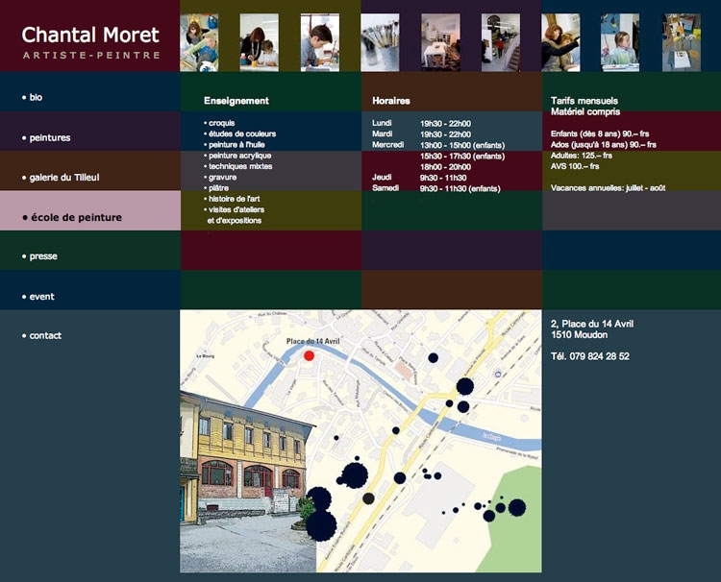Go to the contact page
The image size is (721, 582).
click(45, 336)
